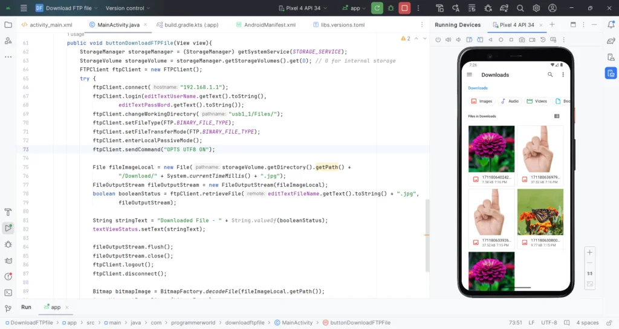Click the Build project hammer icon
Viewport: 619px width, 329px height.
tap(440, 8)
